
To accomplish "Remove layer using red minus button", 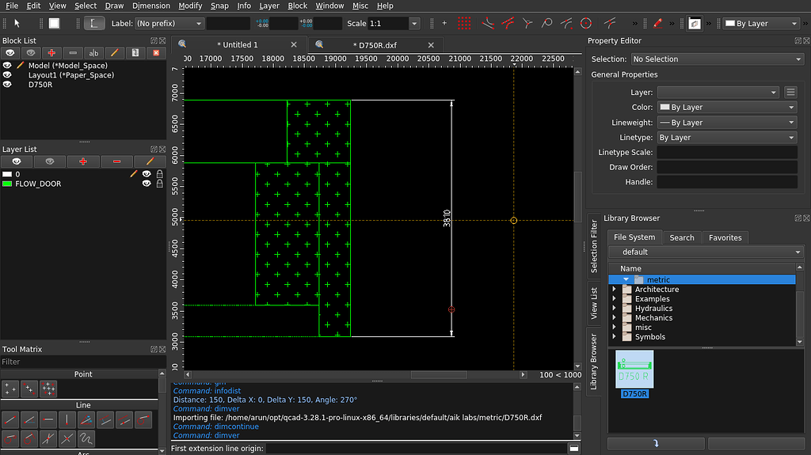I will tap(116, 161).
